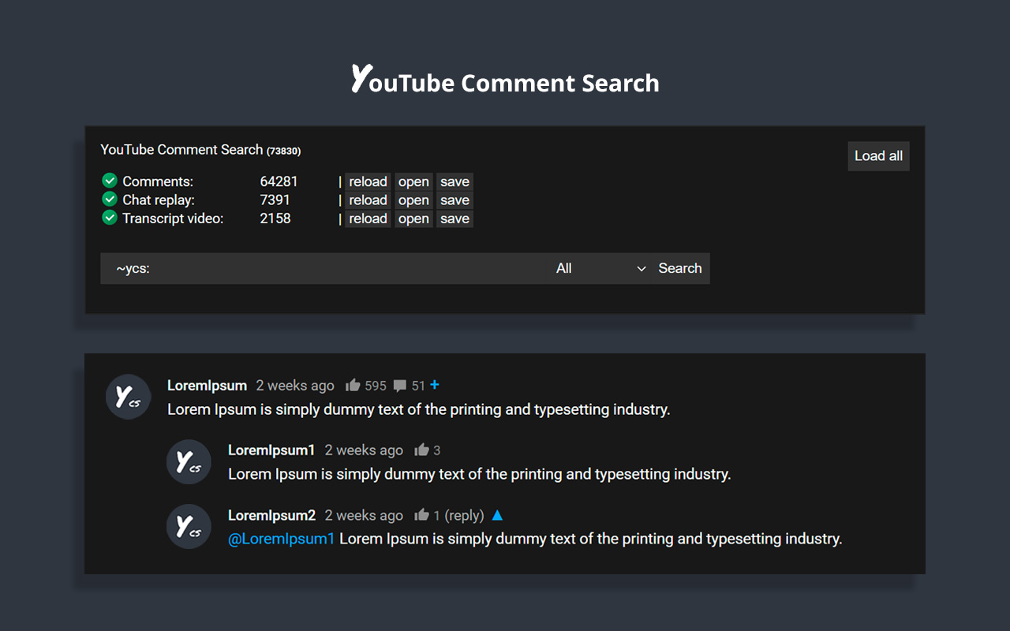Click the green check icon beside Comments
Viewport: 1010px width, 631px height.
[x=109, y=181]
